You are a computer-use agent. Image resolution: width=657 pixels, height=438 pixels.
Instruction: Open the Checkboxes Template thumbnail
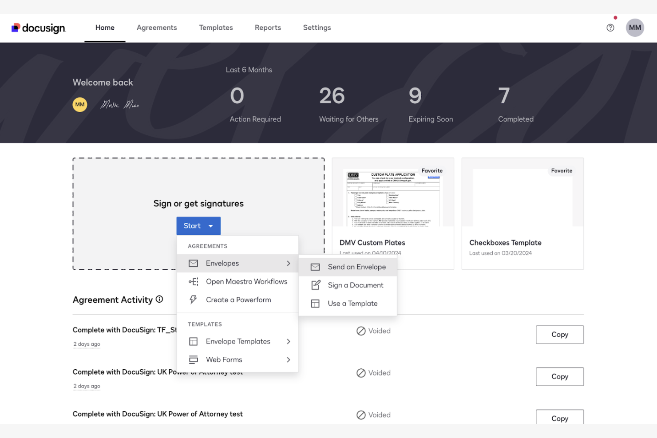click(522, 197)
